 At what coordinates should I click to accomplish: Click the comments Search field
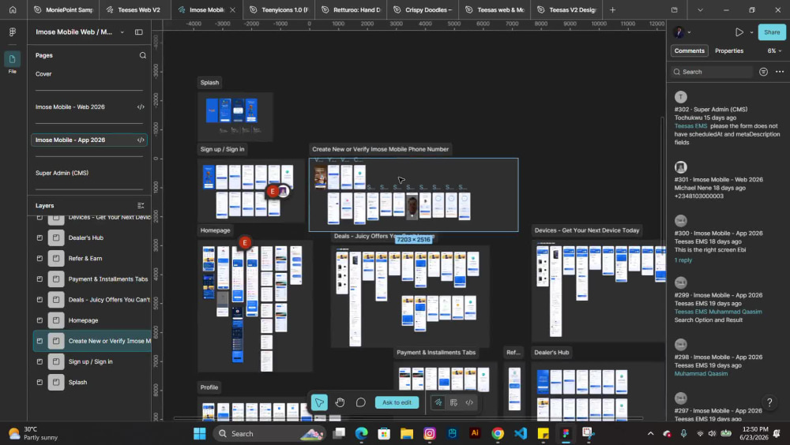(713, 72)
